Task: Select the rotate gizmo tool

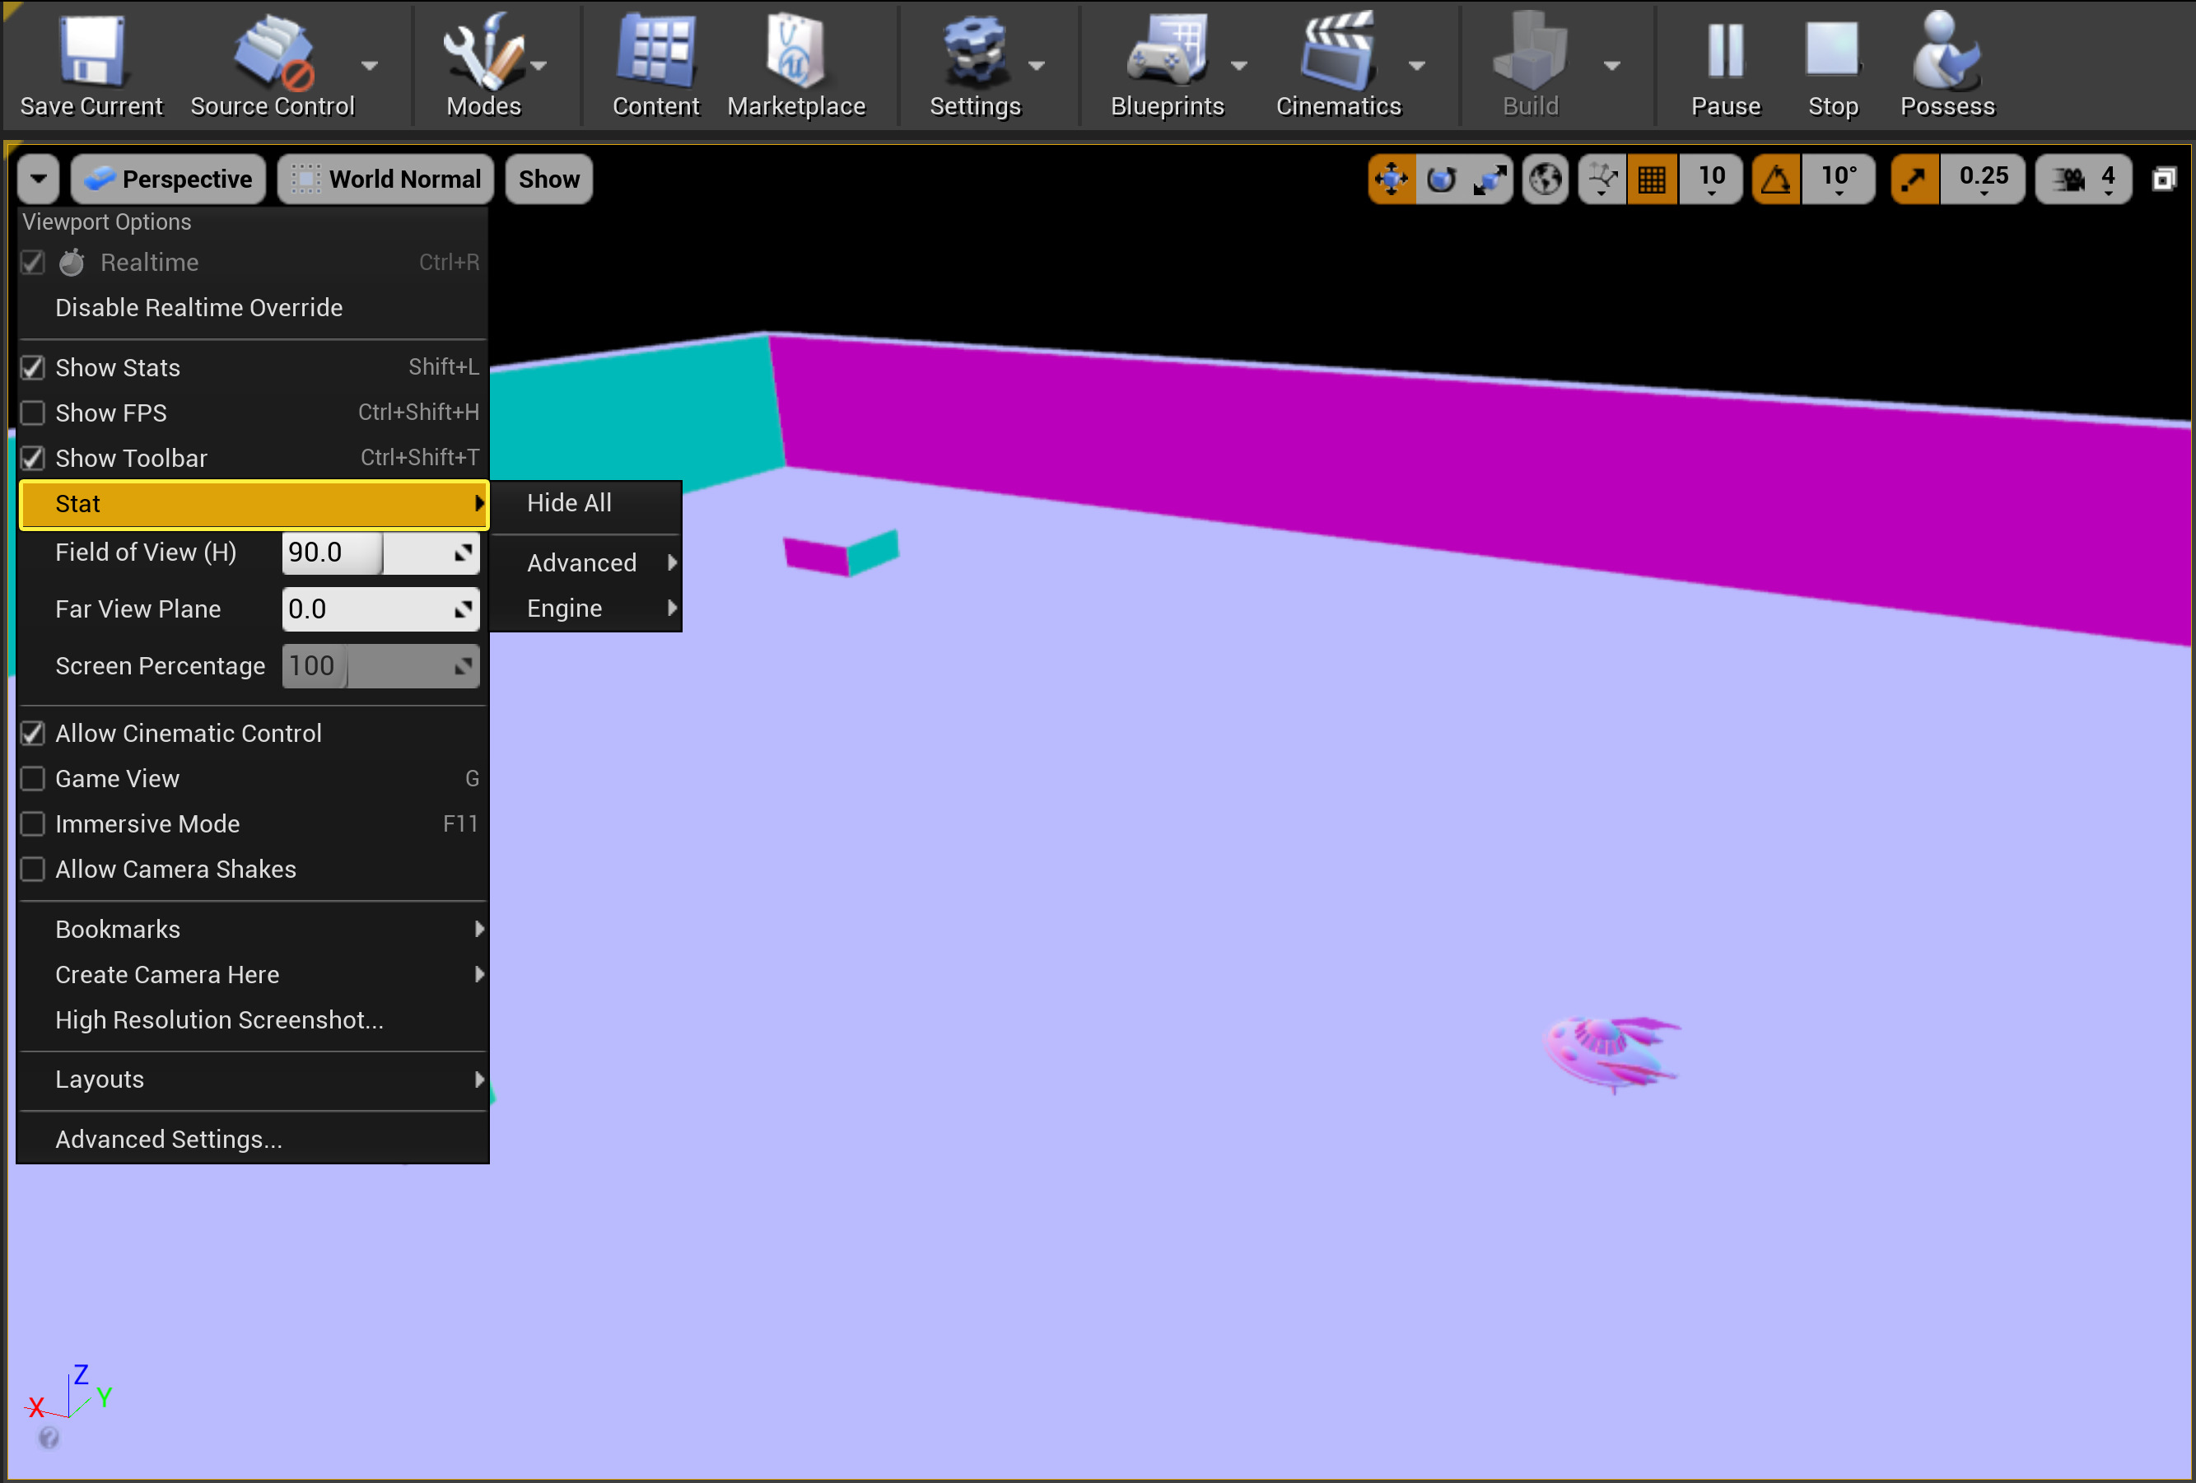Action: (1440, 179)
